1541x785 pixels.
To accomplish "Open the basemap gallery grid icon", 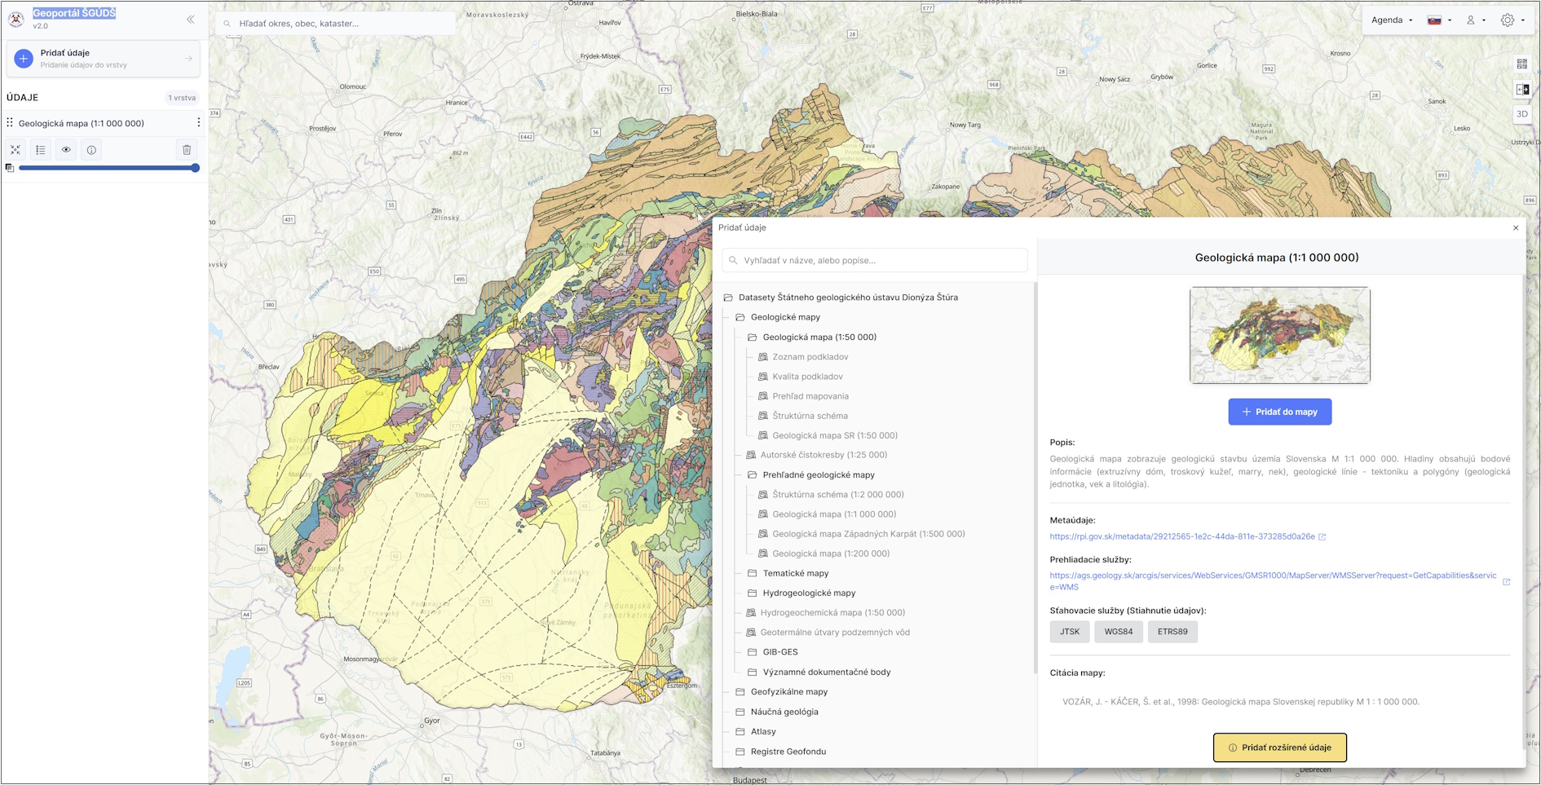I will [1521, 64].
